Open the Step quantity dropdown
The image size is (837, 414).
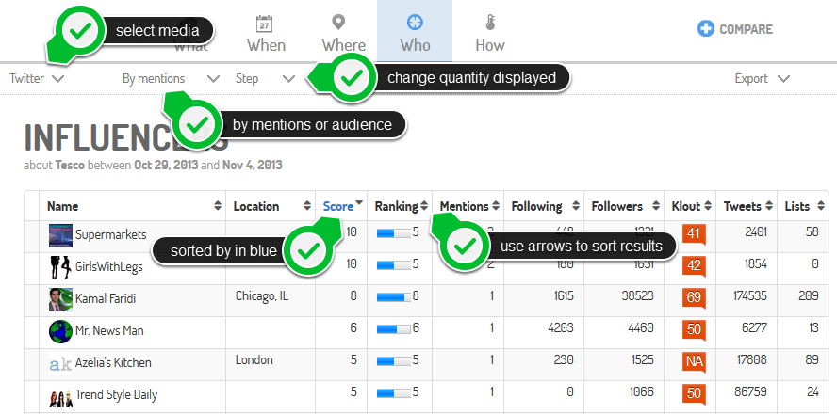265,79
